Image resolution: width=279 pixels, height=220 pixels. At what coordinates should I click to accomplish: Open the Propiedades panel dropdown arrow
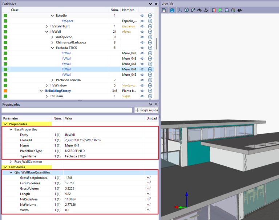(150, 105)
